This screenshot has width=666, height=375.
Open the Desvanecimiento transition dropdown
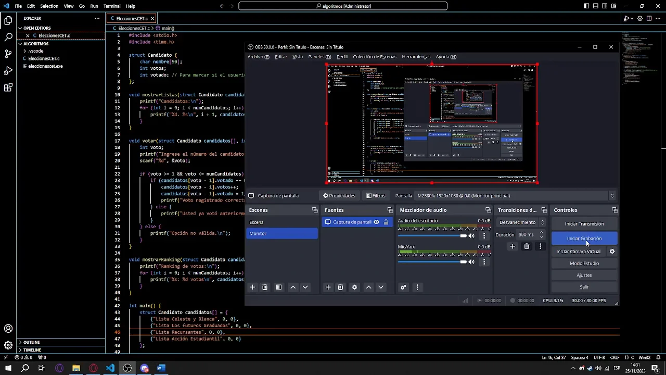pos(521,222)
